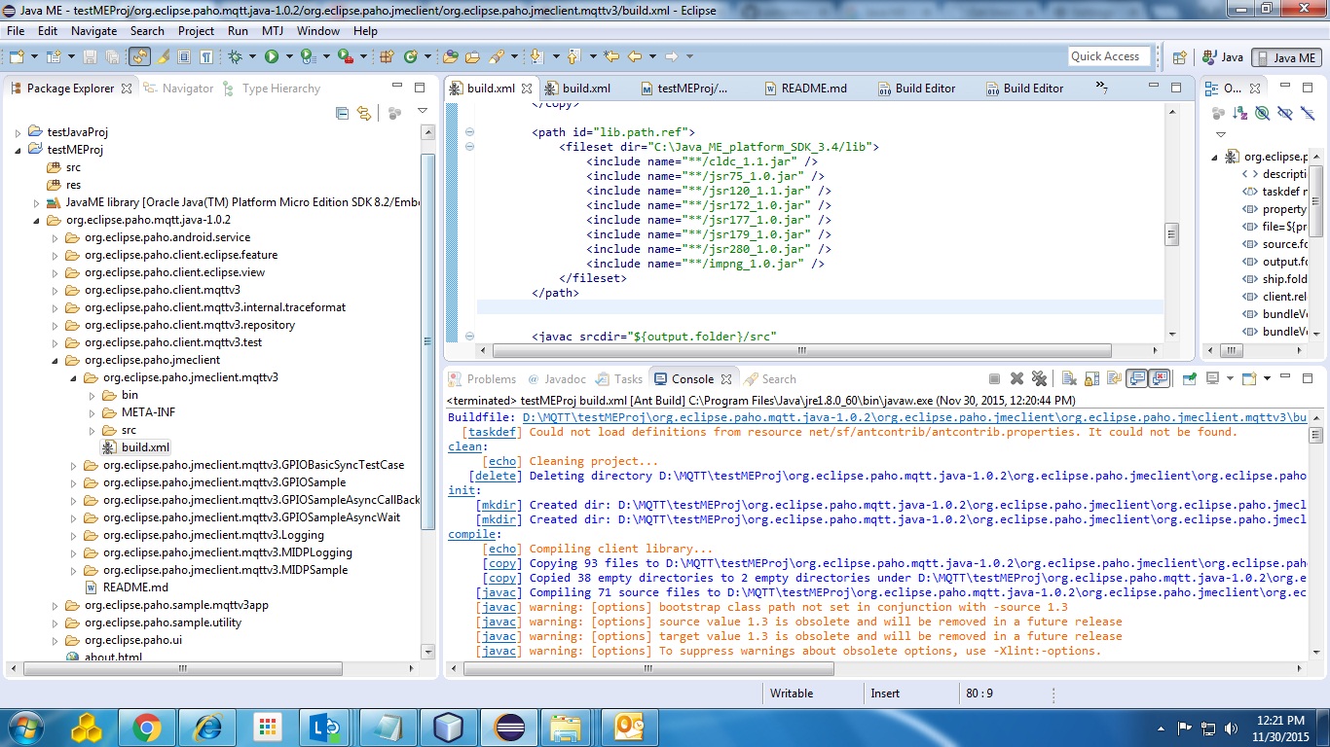Viewport: 1330px width, 747px height.
Task: Open the Type Hierarchy tab
Action: click(x=272, y=89)
